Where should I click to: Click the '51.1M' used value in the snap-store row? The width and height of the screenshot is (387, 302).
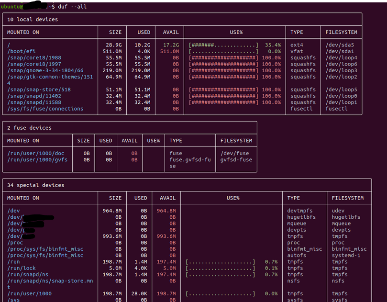142,89
